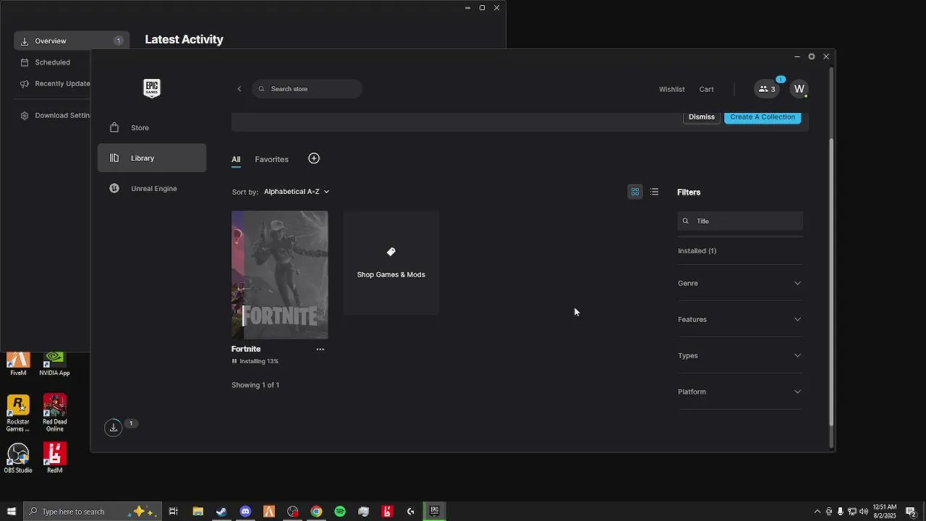Click the FiveM desktop shortcut
This screenshot has height=521, width=926.
(x=18, y=364)
